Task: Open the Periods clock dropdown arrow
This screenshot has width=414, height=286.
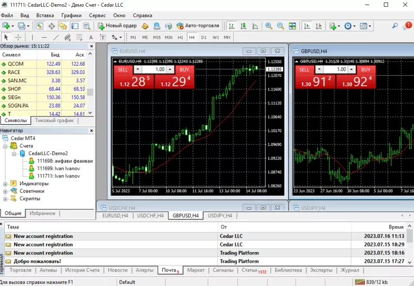Action: click(354, 26)
